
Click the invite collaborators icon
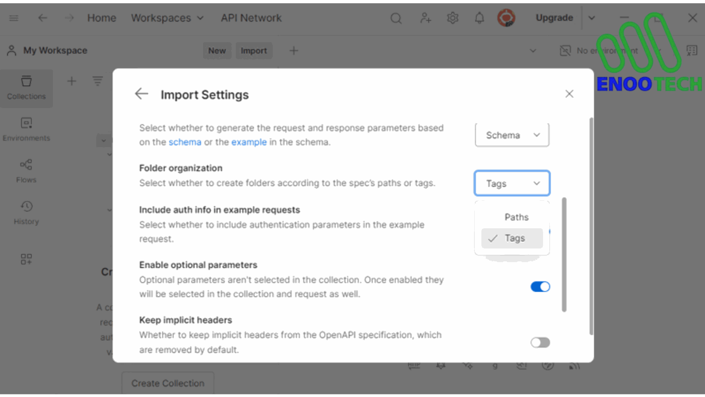click(x=426, y=18)
